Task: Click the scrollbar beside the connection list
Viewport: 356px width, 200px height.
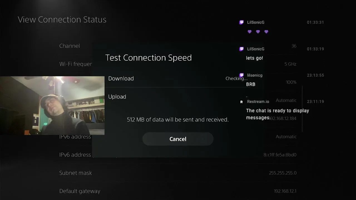Action: point(302,109)
